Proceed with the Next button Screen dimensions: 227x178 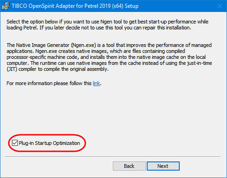point(163,166)
